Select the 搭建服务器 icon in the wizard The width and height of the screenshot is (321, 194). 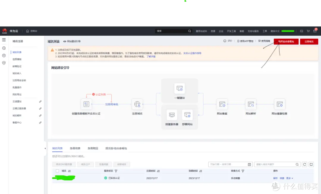(x=171, y=115)
